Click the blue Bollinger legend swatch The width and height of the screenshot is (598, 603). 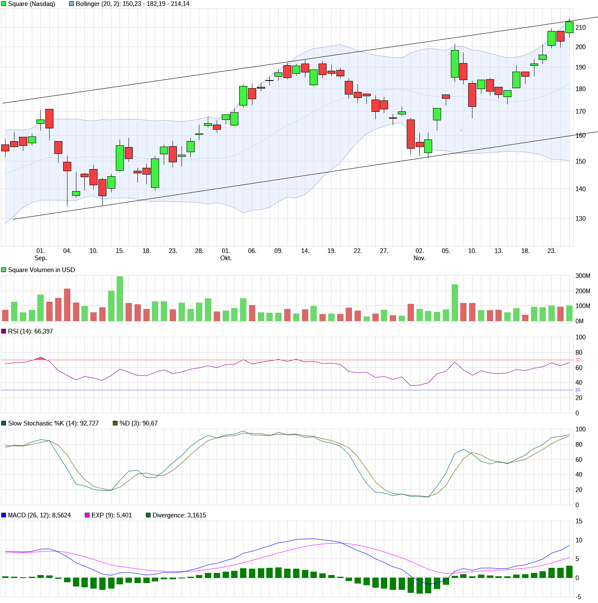point(72,4)
